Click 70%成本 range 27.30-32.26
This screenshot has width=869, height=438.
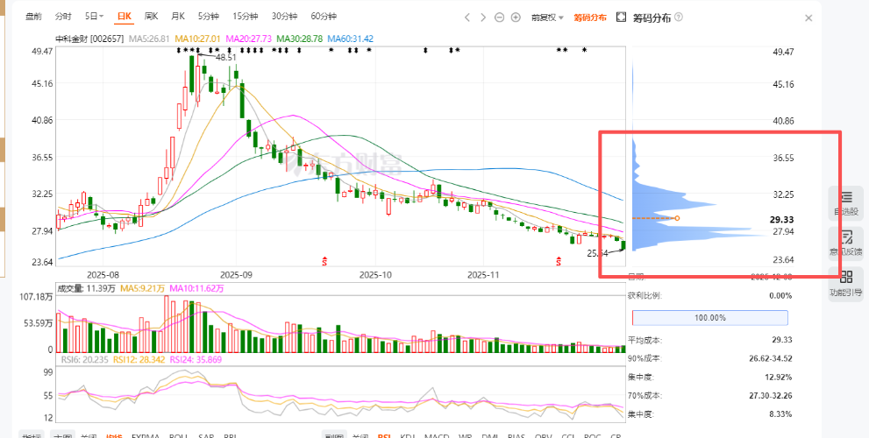pyautogui.click(x=771, y=396)
